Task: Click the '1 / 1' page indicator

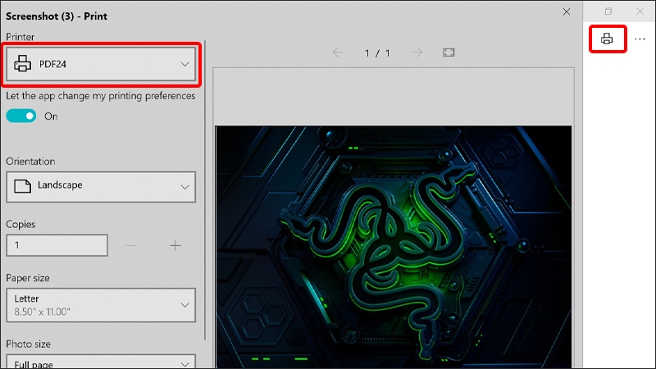Action: coord(377,53)
